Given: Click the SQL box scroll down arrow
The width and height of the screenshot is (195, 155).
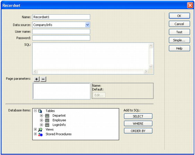Looking at the screenshot, I should pyautogui.click(x=151, y=67).
